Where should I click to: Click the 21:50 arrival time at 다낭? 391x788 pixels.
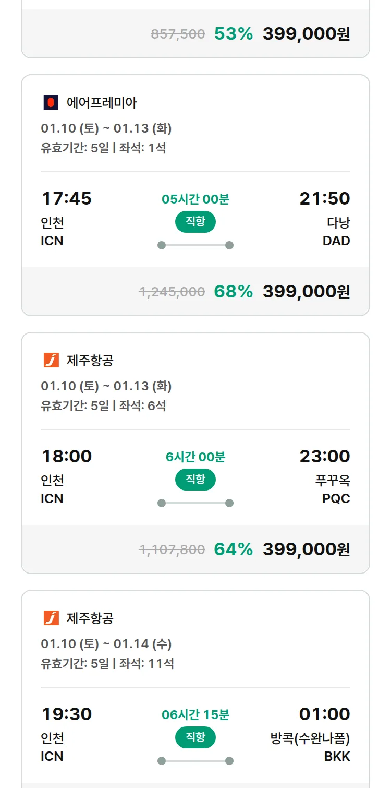324,198
